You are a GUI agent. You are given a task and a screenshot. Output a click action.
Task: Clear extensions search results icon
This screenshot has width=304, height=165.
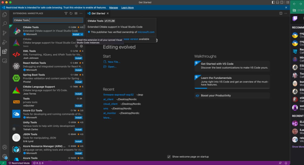tap(76, 13)
